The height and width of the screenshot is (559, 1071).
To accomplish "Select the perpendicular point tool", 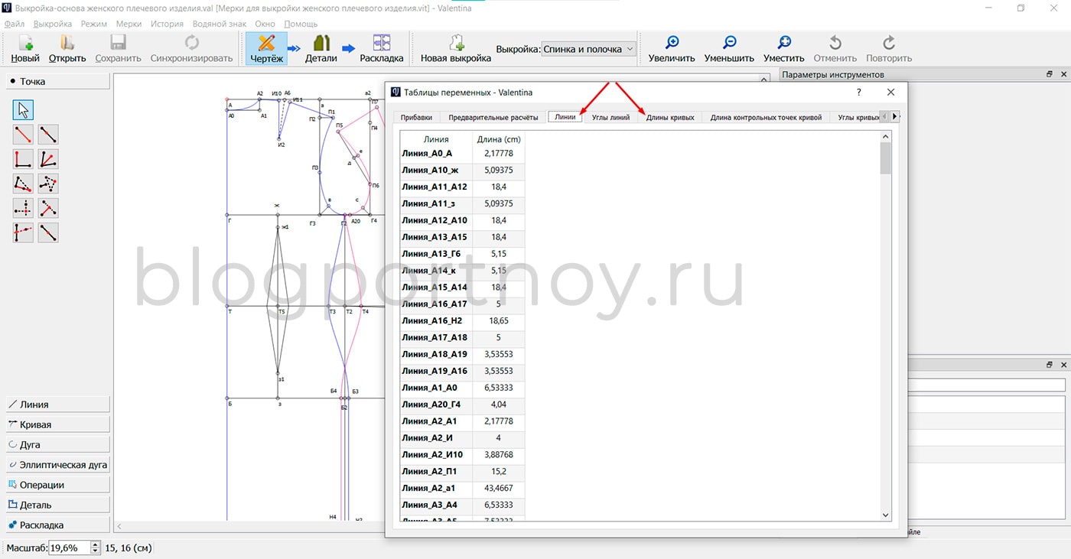I will point(23,159).
